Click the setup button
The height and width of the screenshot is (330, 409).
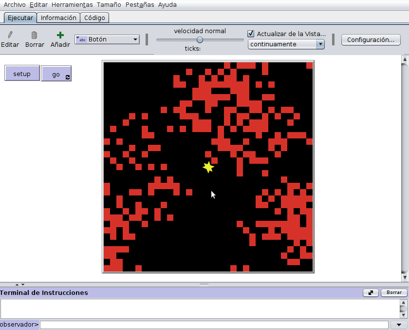[22, 73]
